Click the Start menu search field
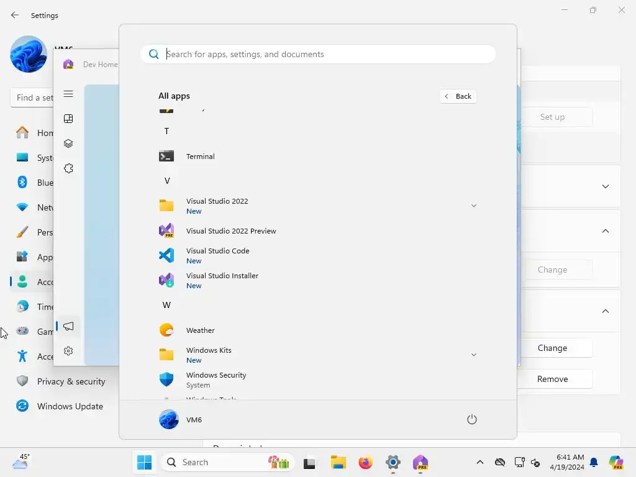 click(318, 54)
